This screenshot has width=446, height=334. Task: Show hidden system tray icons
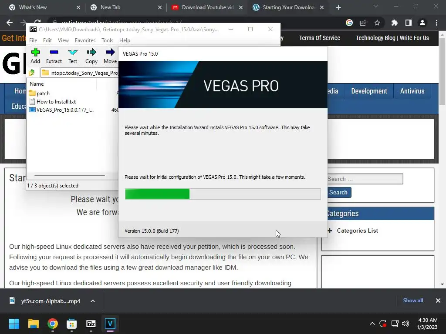click(372, 324)
